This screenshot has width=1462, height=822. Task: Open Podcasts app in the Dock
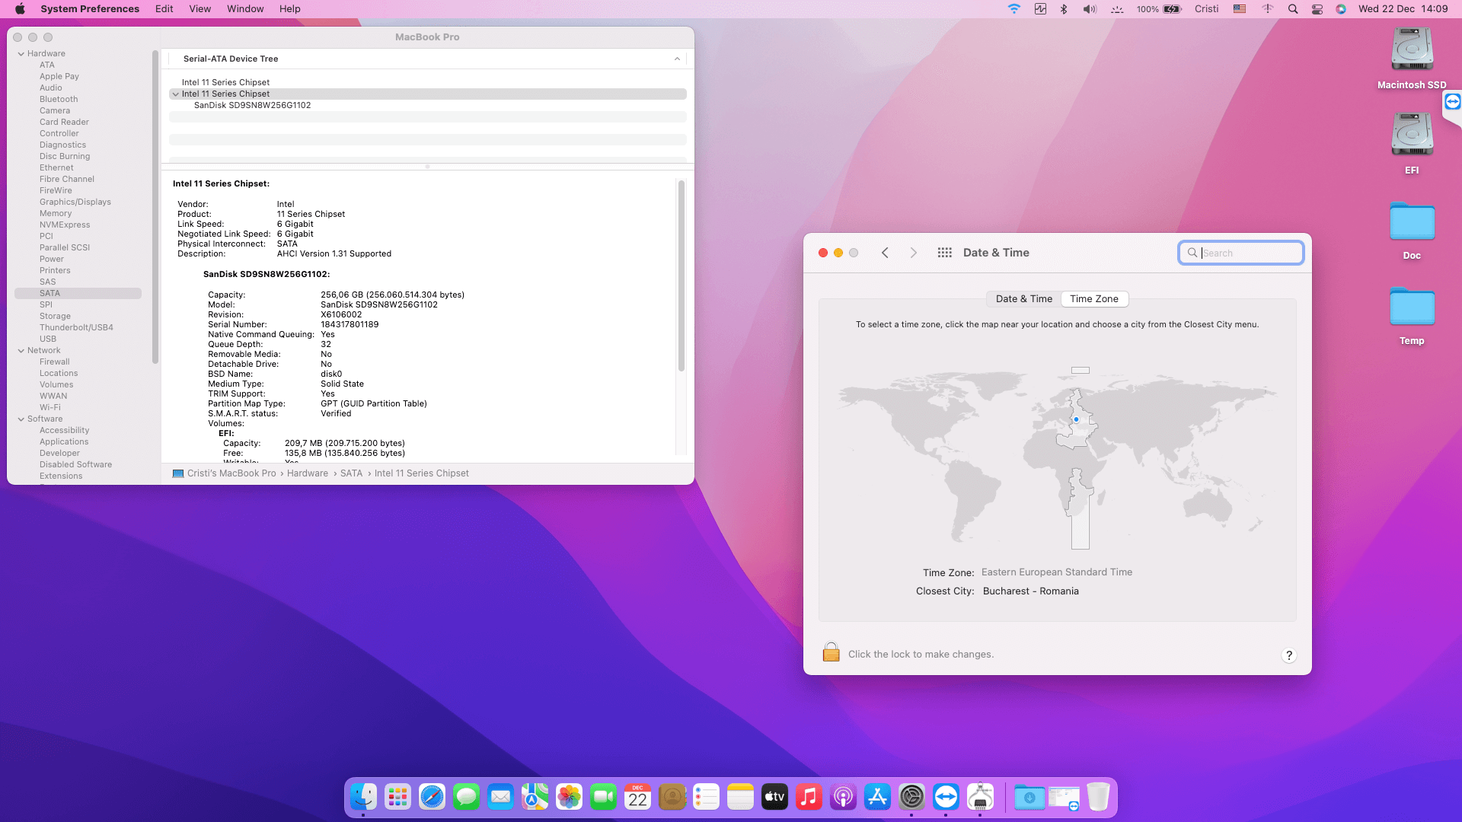point(843,797)
